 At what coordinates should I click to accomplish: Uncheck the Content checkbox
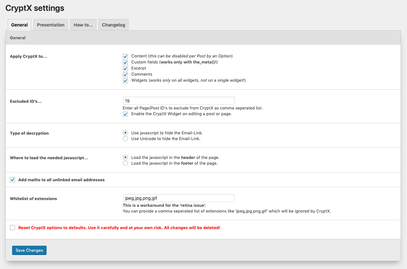pos(125,56)
